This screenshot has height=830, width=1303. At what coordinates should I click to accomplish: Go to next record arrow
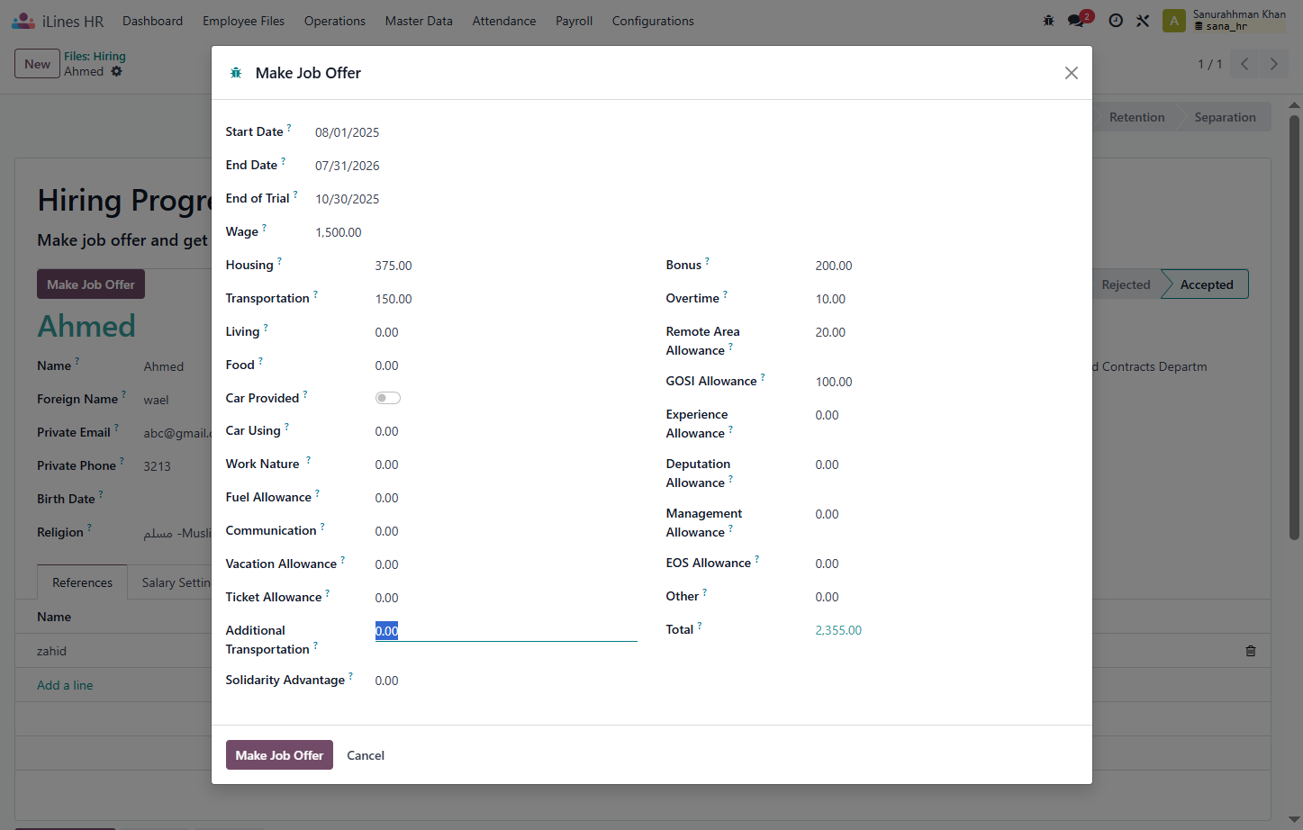pos(1273,64)
